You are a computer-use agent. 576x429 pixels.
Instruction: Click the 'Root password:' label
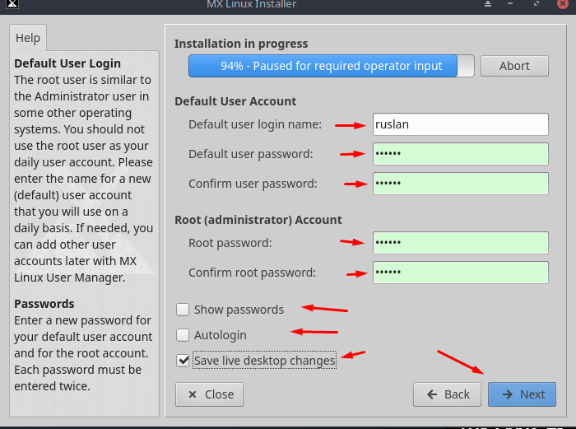(230, 243)
